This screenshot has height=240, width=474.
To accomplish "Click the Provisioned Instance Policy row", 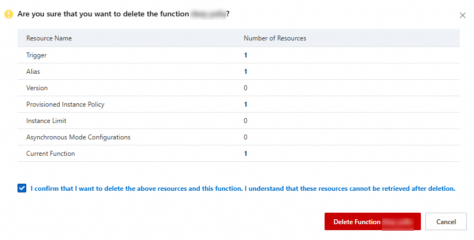I will [65, 104].
